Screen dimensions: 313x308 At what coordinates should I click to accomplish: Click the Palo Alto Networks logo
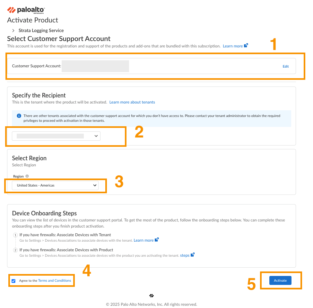pos(26,10)
